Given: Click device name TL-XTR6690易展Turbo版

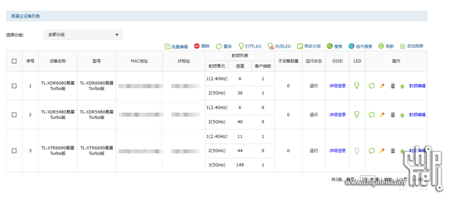Looking at the screenshot, I should (58, 151).
